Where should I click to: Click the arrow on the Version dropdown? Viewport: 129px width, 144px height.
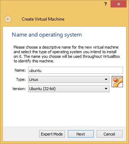[x=106, y=89]
